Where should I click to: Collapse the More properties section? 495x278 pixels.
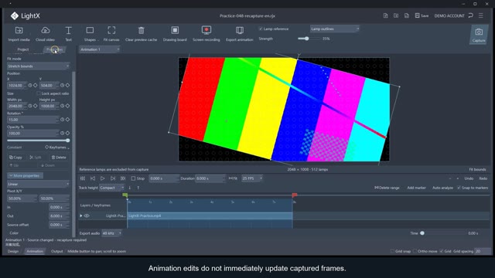click(25, 175)
